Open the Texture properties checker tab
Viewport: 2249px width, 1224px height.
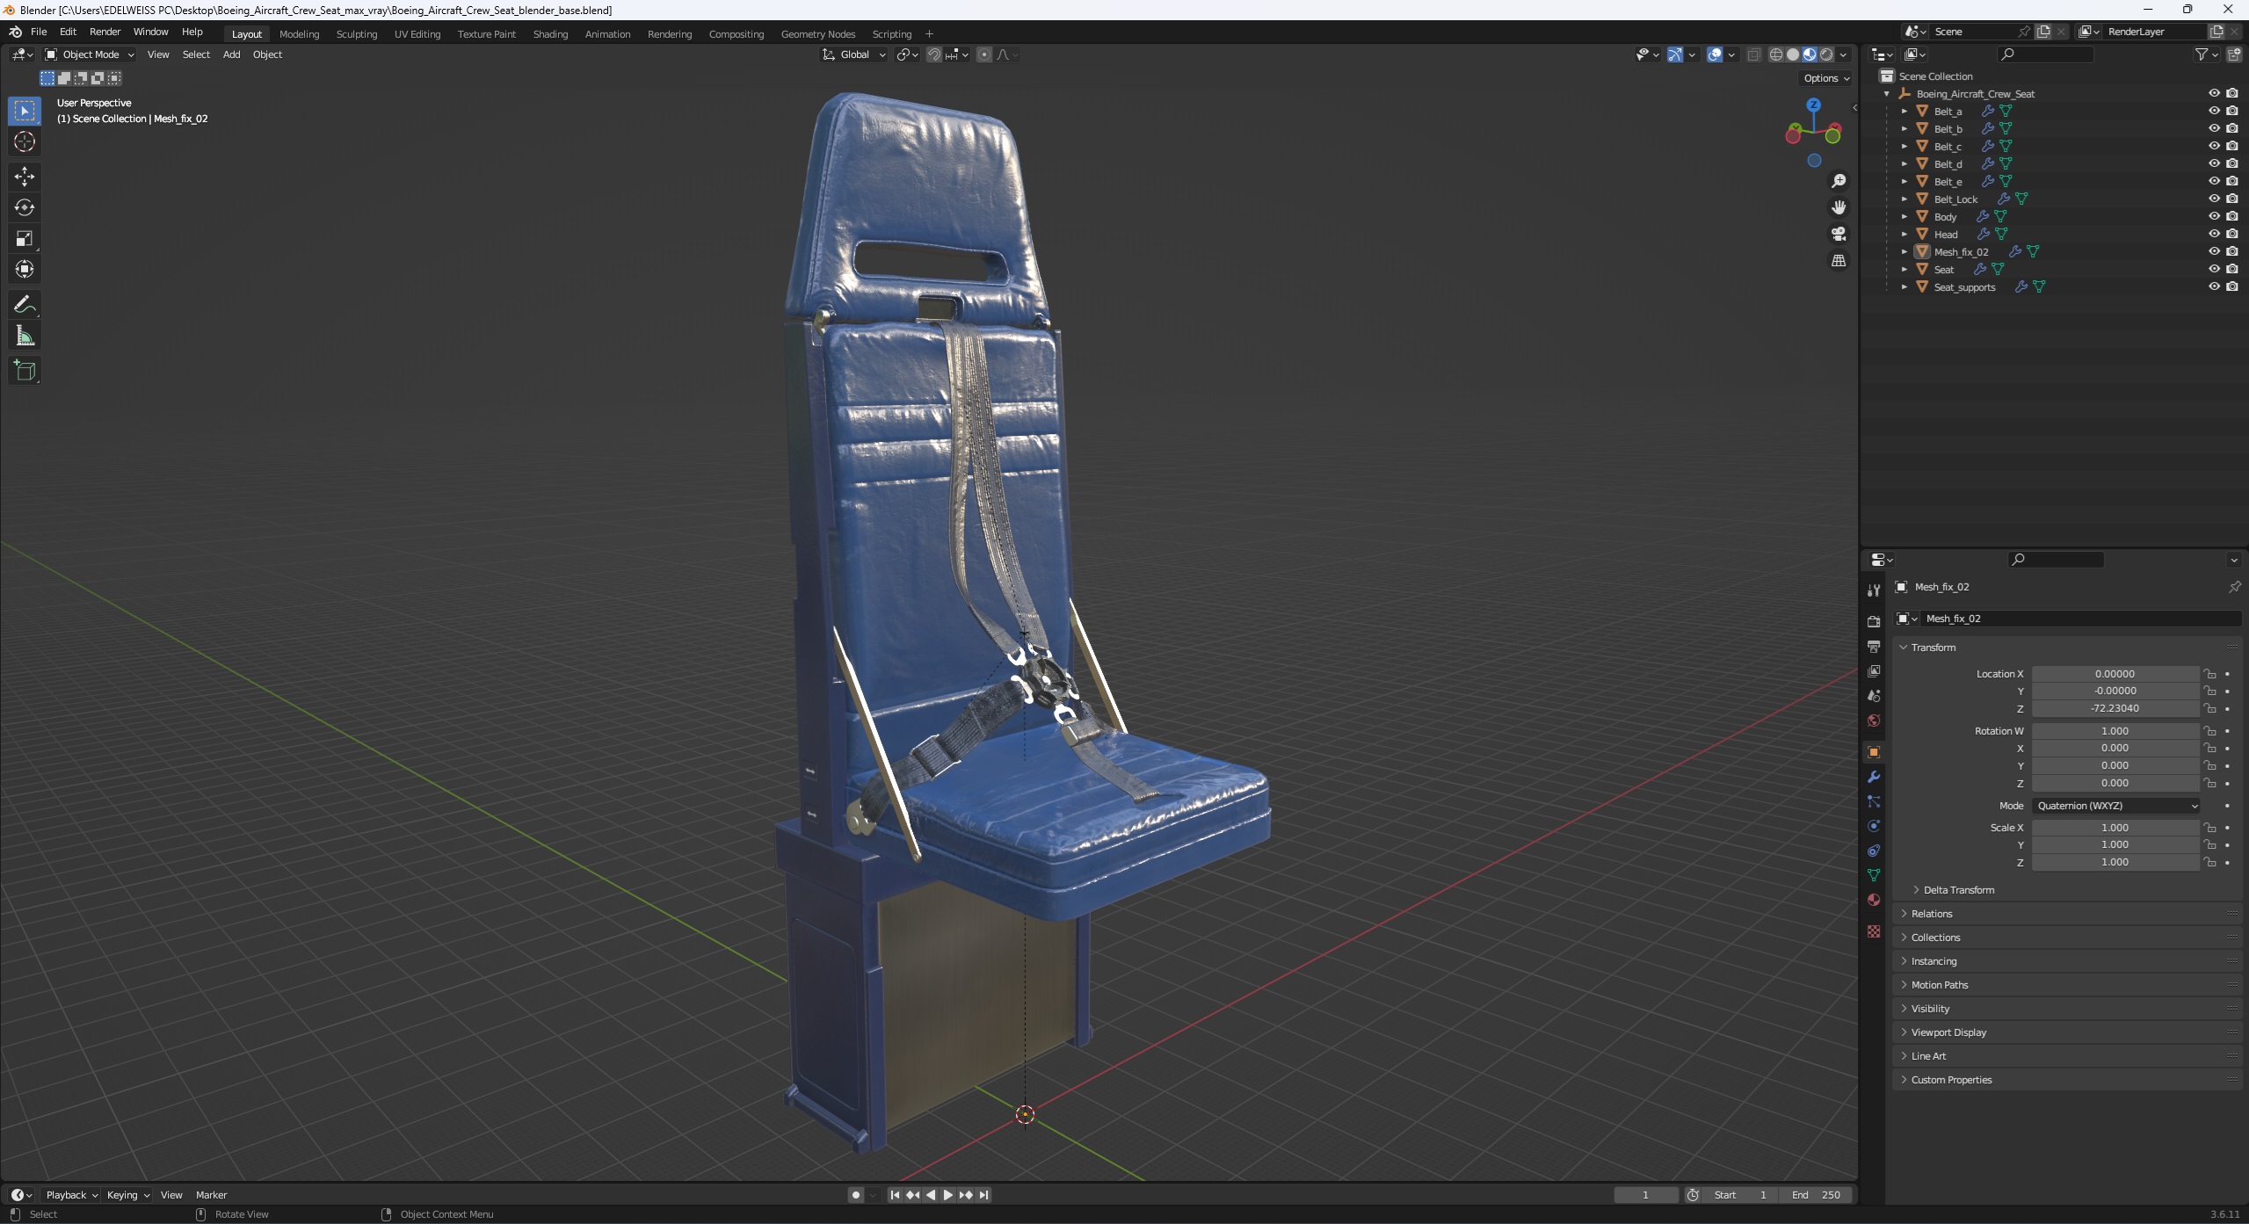click(x=1874, y=931)
